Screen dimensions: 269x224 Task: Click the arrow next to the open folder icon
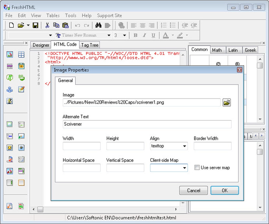tap(28, 25)
